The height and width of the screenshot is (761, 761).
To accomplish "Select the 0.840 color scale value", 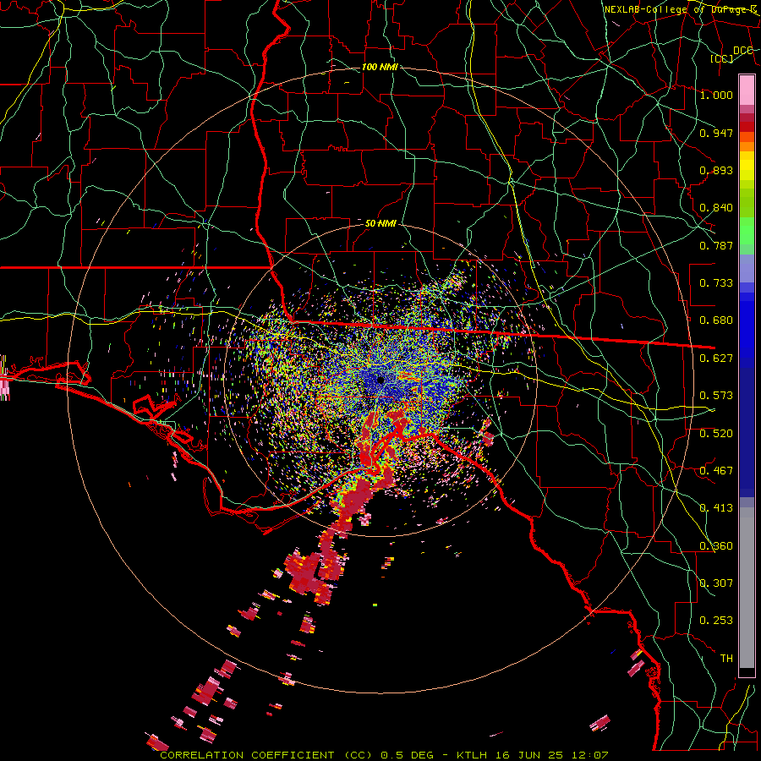I will [x=716, y=208].
